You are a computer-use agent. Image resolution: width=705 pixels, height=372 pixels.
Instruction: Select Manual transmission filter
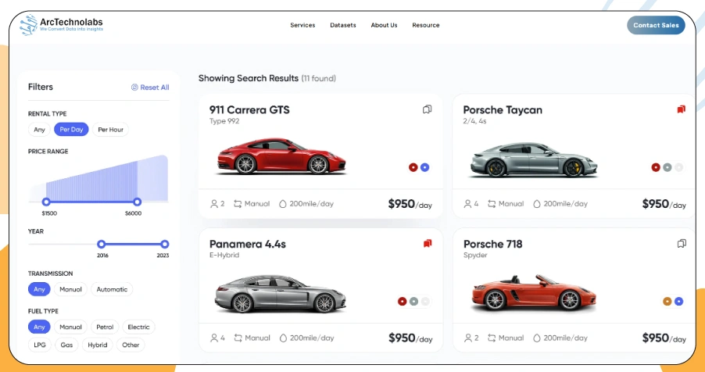coord(70,289)
